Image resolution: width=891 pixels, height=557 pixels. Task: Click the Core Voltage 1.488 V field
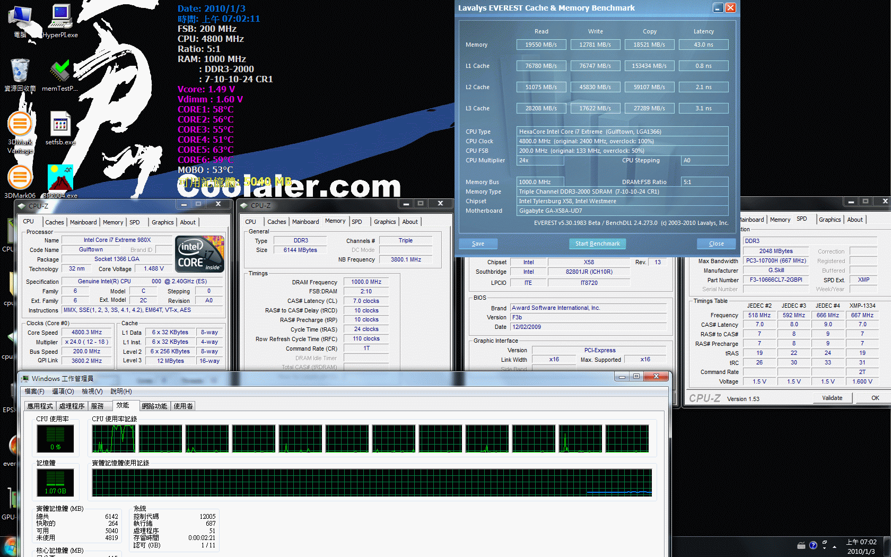tap(153, 269)
